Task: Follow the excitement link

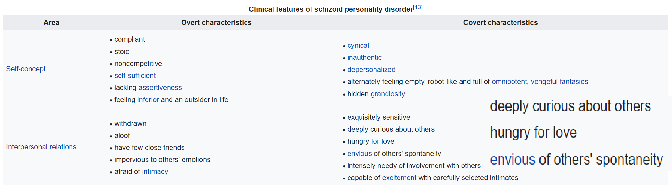Action: 399,178
